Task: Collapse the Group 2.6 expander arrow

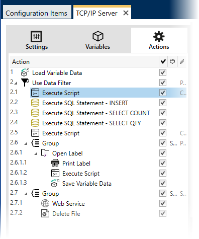Action: pyautogui.click(x=26, y=143)
